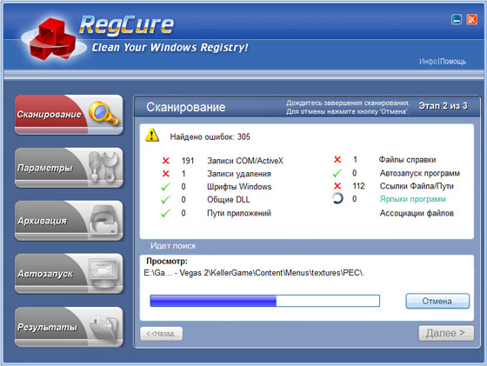Viewport: 487px width, 366px height.
Task: Select the Файлы справки entry
Action: pos(407,160)
